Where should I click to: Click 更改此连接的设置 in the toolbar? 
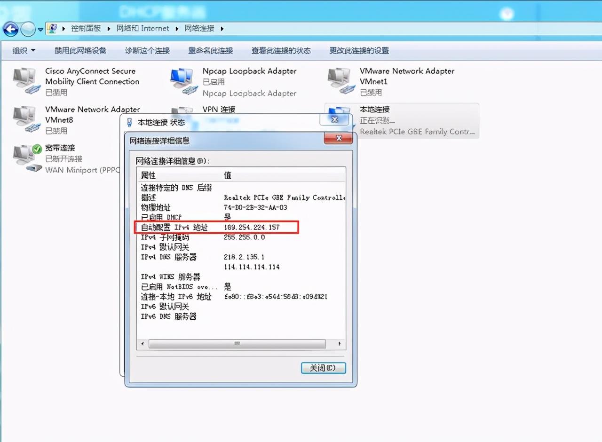359,51
